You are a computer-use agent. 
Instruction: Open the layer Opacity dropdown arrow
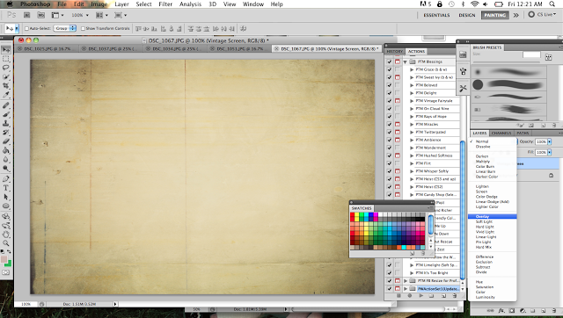[x=549, y=142]
